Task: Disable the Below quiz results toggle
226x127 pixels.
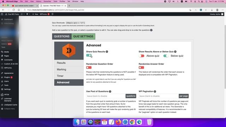Action: pos(166,56)
